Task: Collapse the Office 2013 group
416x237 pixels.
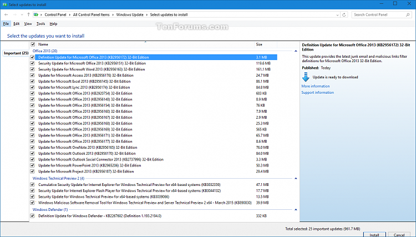Action: pyautogui.click(x=296, y=51)
